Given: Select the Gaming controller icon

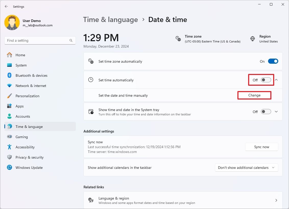Looking at the screenshot, I should (9, 137).
